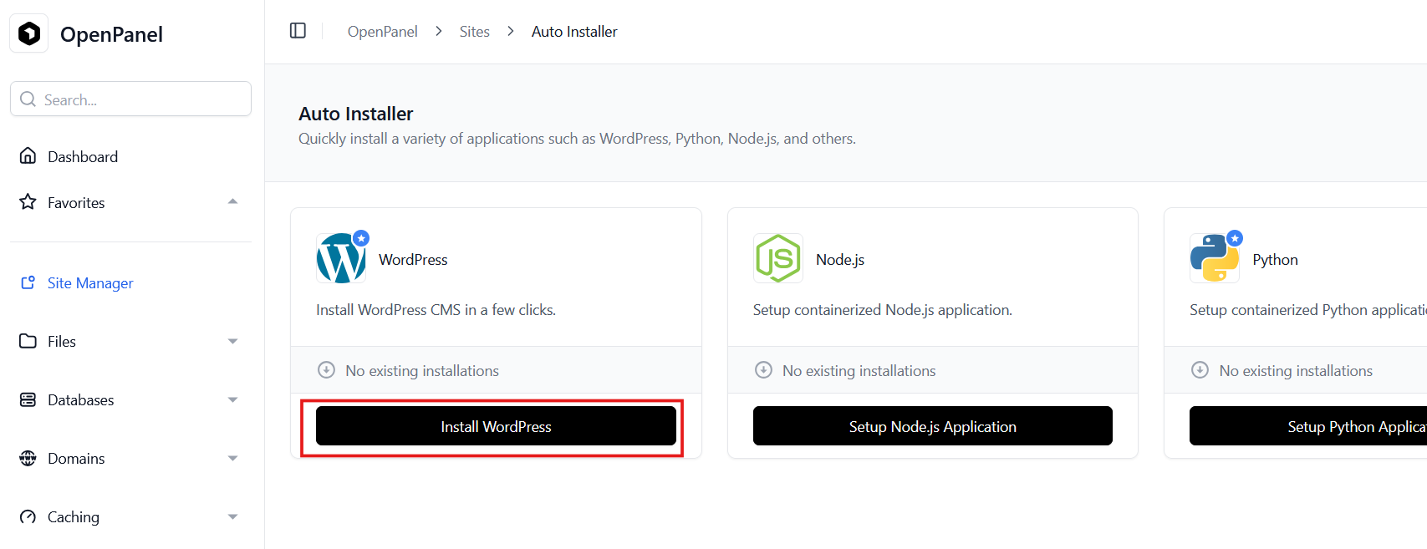Click download icon in WordPress card
This screenshot has height=549, width=1427.
pos(327,370)
